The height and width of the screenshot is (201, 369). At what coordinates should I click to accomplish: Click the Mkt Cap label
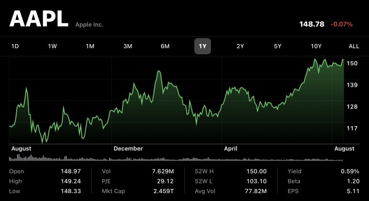click(x=114, y=191)
